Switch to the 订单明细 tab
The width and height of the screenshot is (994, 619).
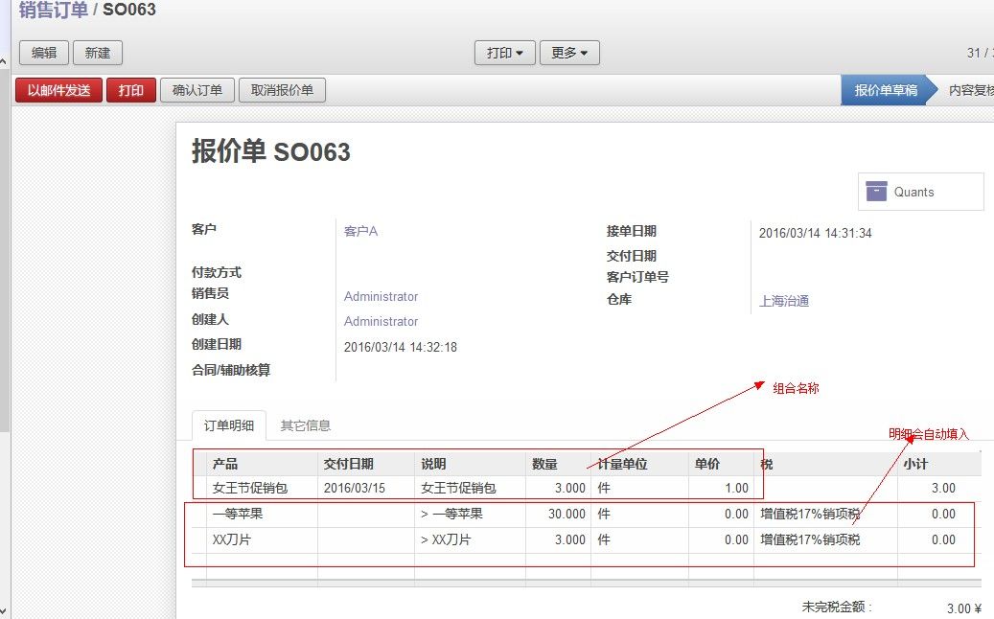229,425
